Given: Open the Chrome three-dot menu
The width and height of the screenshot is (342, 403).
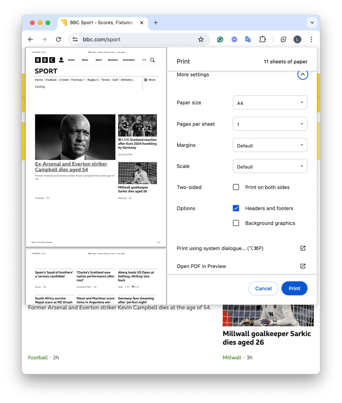Looking at the screenshot, I should (311, 39).
